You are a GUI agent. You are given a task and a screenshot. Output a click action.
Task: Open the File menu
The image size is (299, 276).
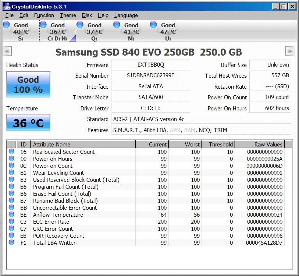[10, 15]
